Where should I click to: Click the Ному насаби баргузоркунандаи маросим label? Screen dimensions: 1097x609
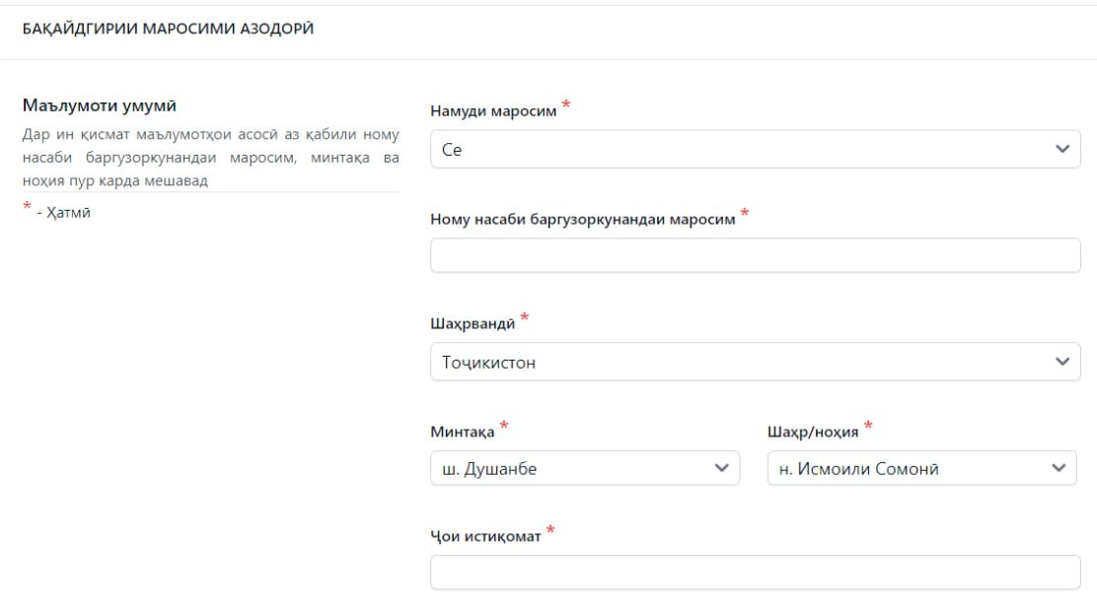583,220
